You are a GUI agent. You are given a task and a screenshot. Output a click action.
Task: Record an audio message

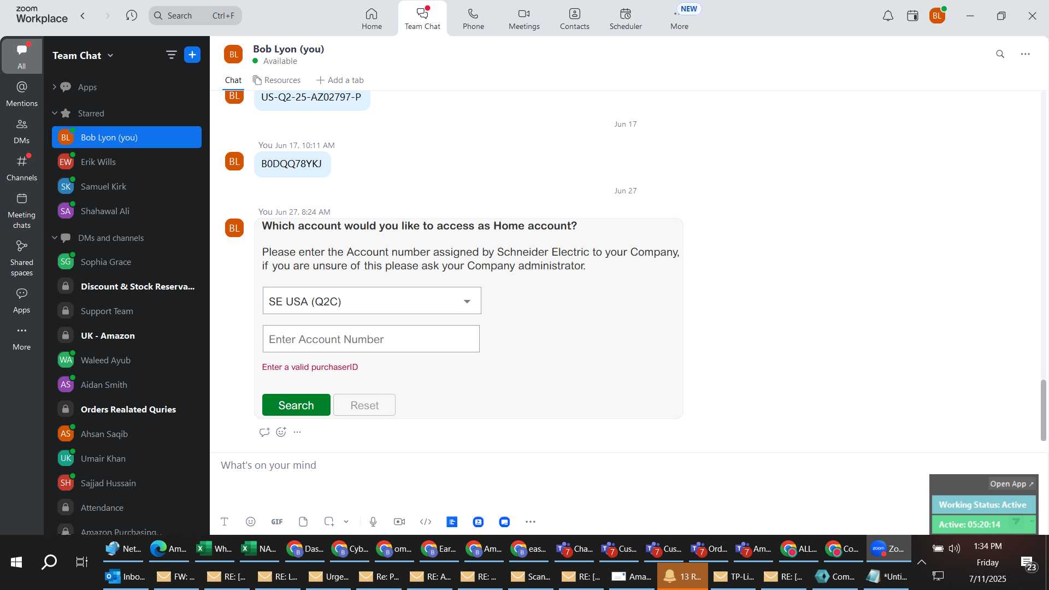coord(373,522)
